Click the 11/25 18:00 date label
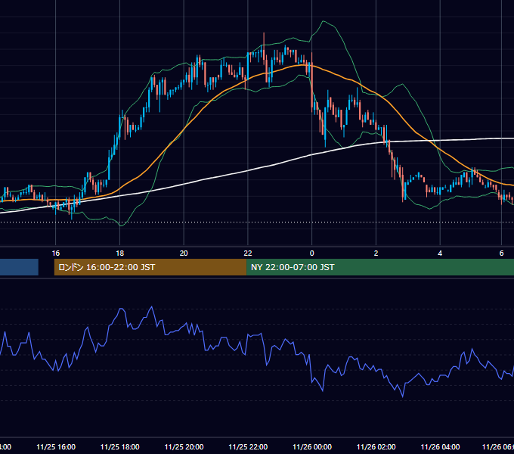 pyautogui.click(x=120, y=447)
